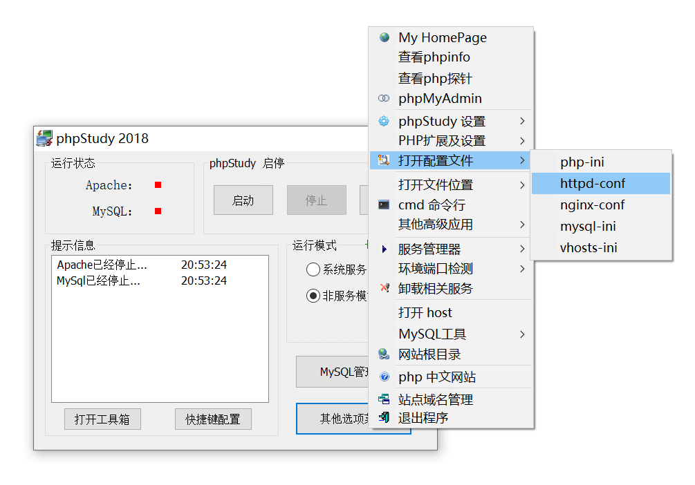Click the 站点域名管理 icon

(x=384, y=399)
